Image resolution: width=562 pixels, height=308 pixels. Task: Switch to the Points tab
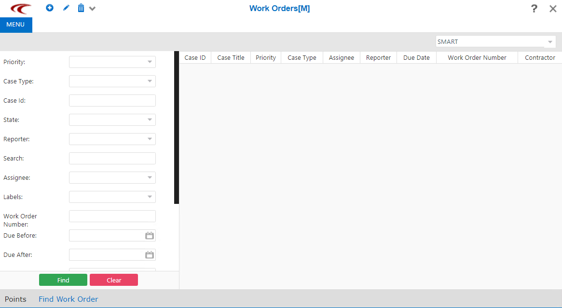click(15, 299)
